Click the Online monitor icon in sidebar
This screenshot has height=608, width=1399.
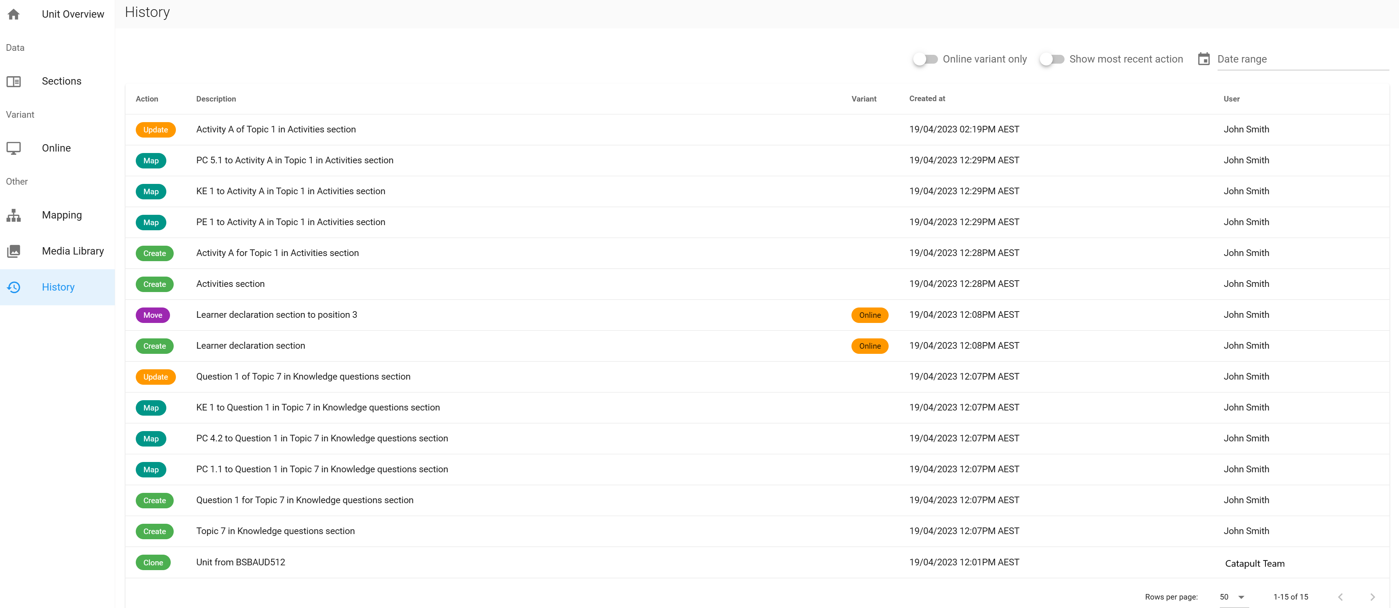pos(14,148)
